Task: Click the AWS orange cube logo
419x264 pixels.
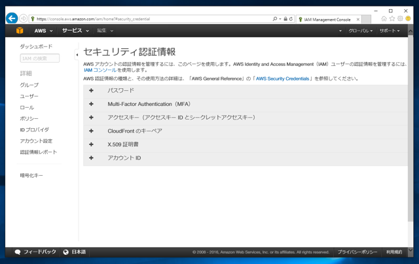Action: 20,31
